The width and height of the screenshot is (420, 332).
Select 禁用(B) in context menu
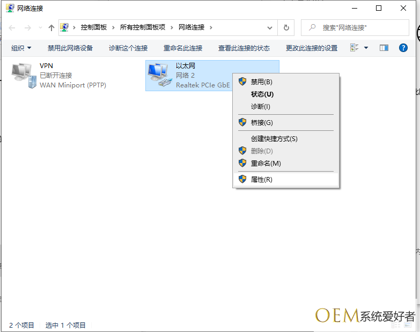point(262,82)
